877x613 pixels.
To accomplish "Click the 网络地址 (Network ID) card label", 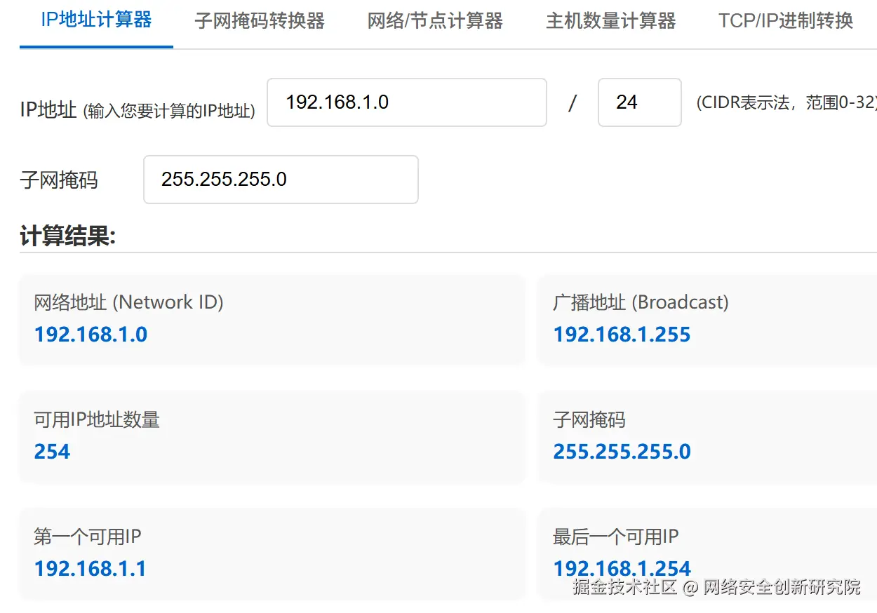I will click(x=128, y=302).
